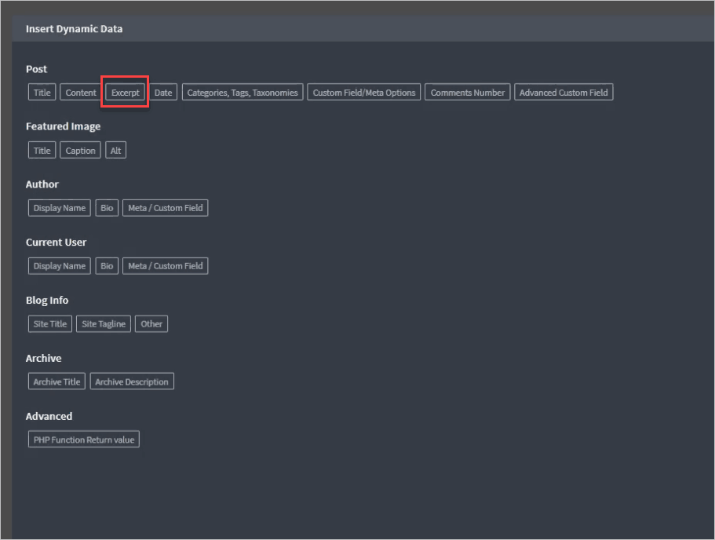
Task: Select Author Display Name
Action: pos(60,208)
